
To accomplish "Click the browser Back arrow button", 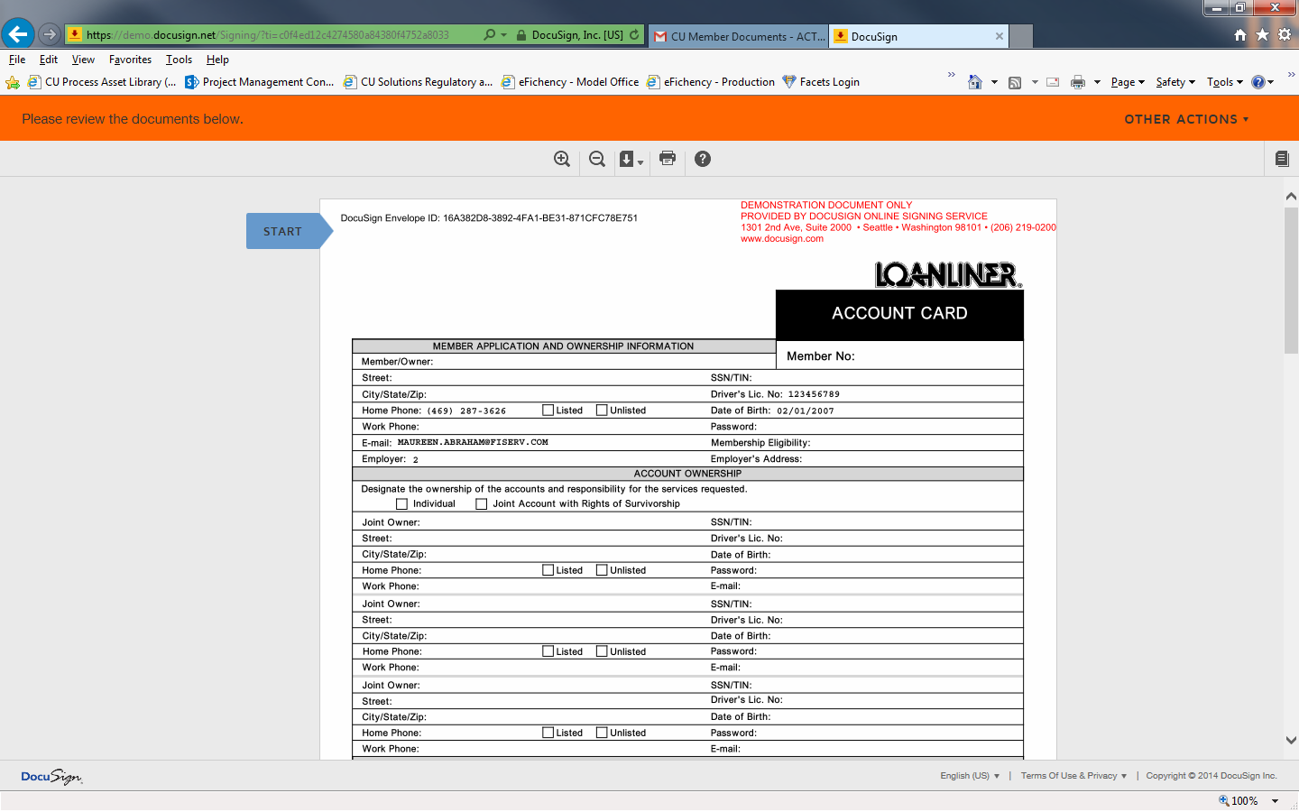I will click(x=17, y=34).
